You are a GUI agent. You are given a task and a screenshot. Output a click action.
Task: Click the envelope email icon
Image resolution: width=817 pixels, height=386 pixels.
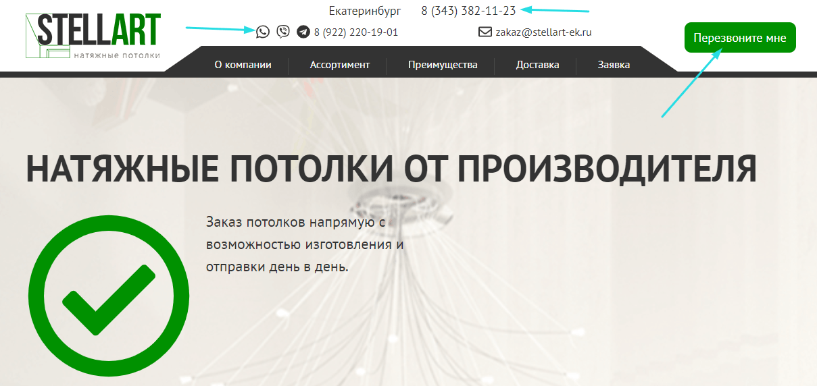click(x=485, y=32)
